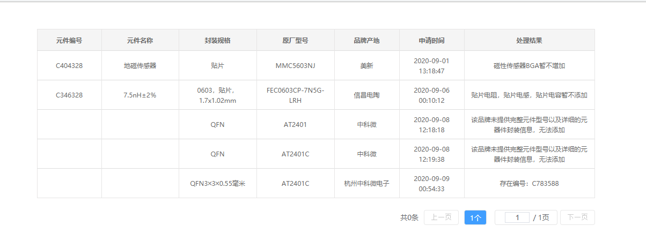
Task: Click the QFN3×3×0.55毫米 package cell
Action: pyautogui.click(x=217, y=183)
